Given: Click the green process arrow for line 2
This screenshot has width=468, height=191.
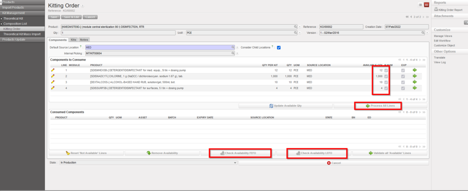Looking at the screenshot, I should tap(415, 76).
